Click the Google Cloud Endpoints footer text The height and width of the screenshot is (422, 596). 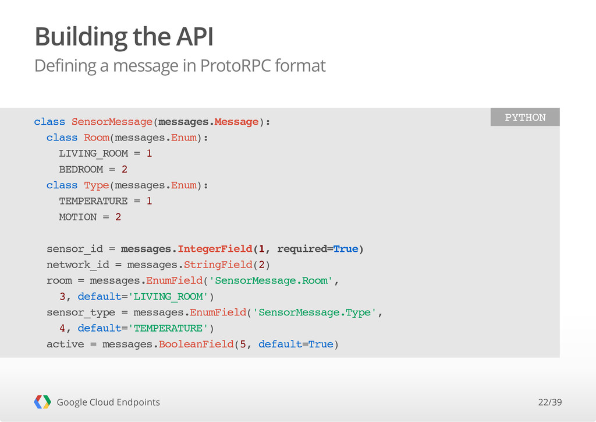(x=108, y=402)
